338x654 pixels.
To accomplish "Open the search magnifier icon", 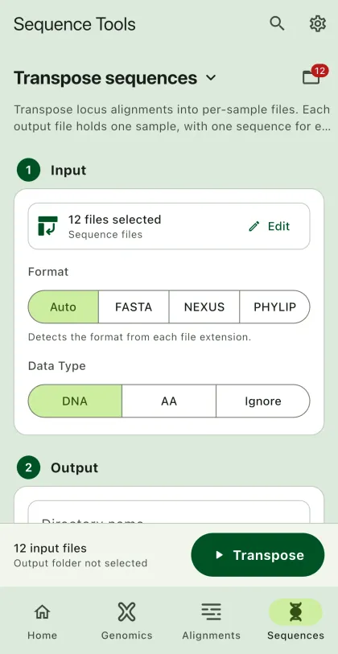I will tap(277, 24).
